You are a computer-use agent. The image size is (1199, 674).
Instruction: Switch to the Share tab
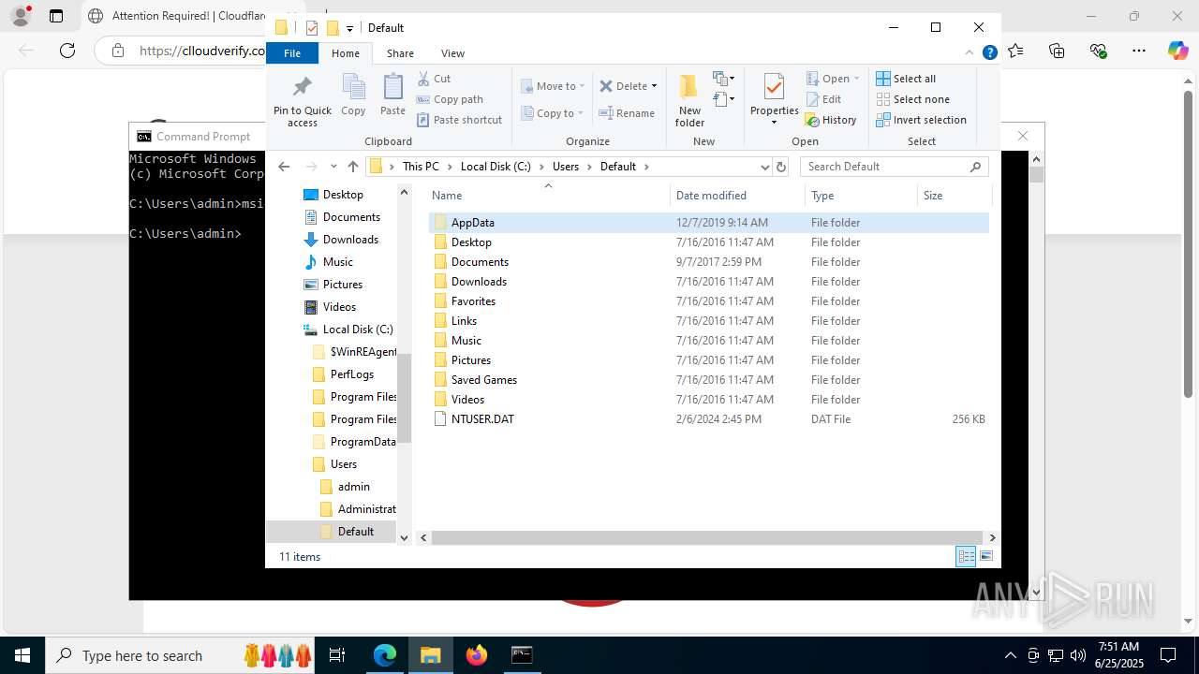[400, 53]
